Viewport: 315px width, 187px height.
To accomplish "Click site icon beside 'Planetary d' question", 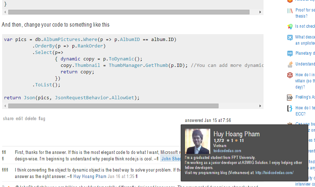I will [x=290, y=54].
